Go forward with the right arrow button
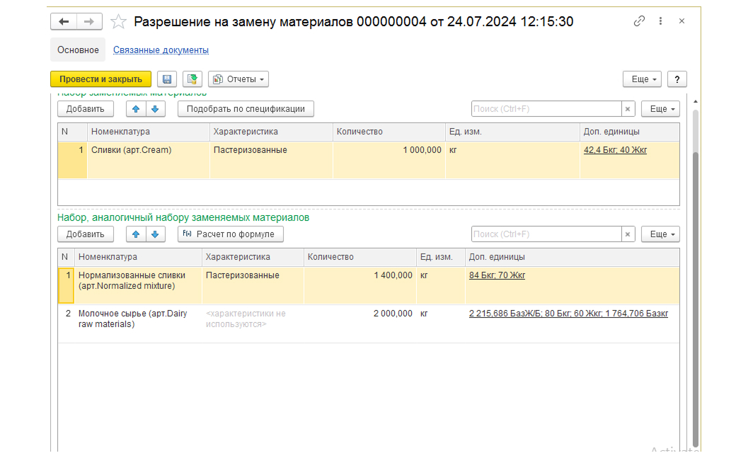This screenshot has height=458, width=748. 89,21
